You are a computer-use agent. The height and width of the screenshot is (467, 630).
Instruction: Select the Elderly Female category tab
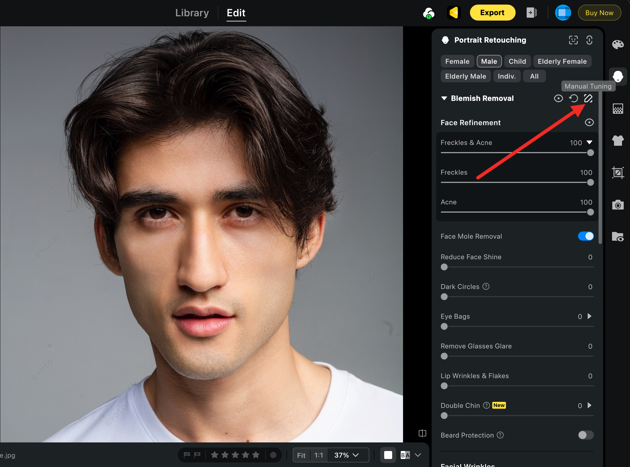(562, 61)
